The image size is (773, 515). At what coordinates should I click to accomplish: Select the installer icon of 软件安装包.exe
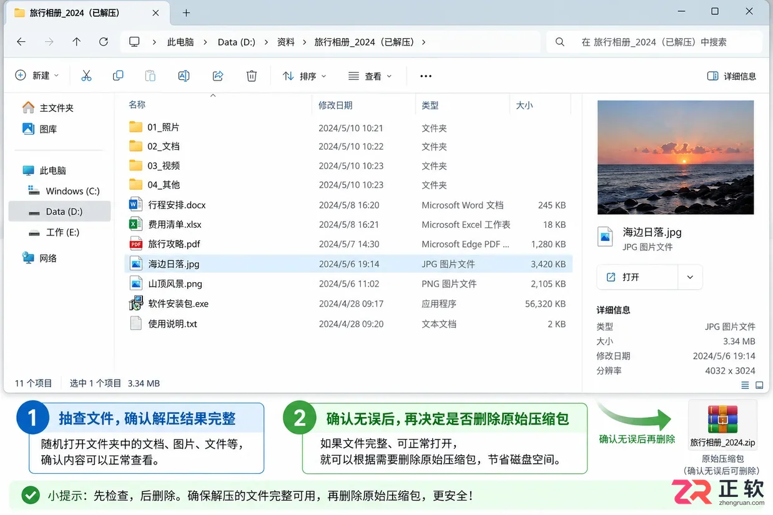click(135, 303)
